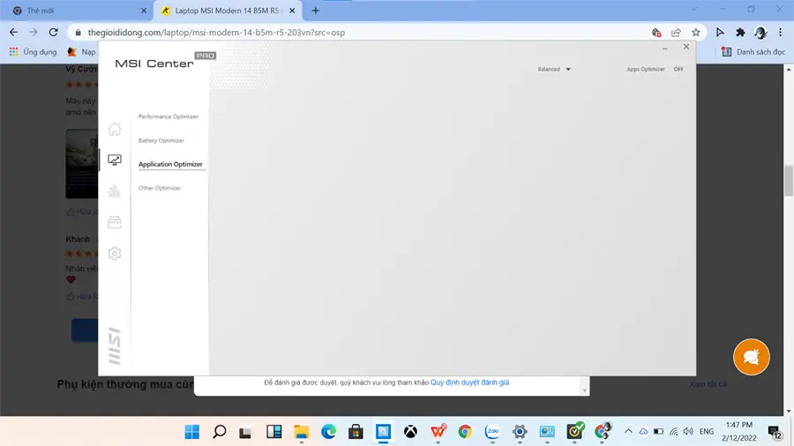Open the bar chart icon in MSI Center sidebar

115,190
